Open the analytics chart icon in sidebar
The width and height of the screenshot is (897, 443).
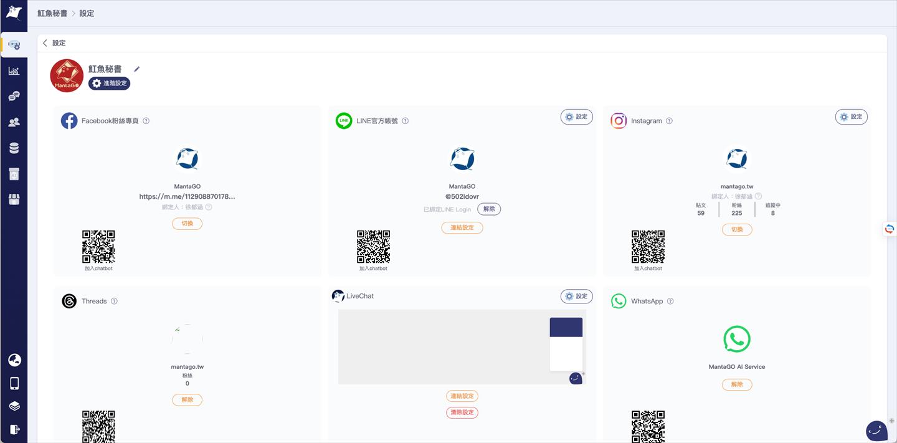point(14,71)
